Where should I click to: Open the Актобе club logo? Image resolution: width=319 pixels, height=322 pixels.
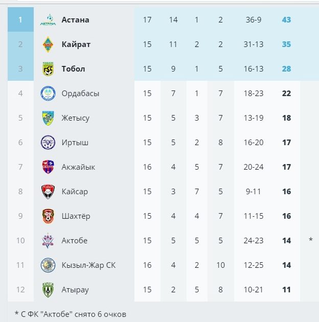(x=48, y=241)
